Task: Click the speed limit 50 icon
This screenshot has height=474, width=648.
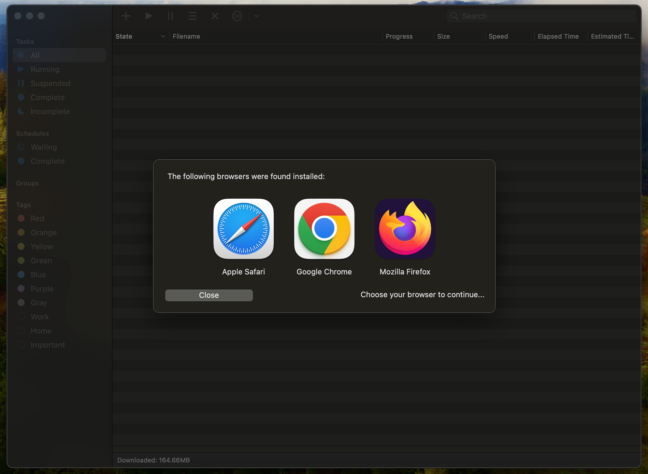Action: 237,16
